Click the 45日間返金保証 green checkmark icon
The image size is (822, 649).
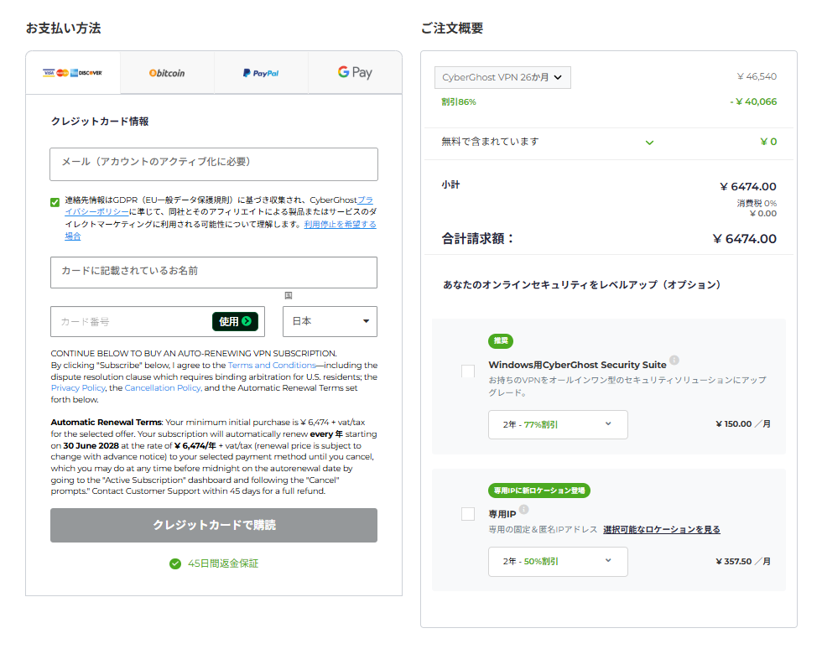click(175, 563)
